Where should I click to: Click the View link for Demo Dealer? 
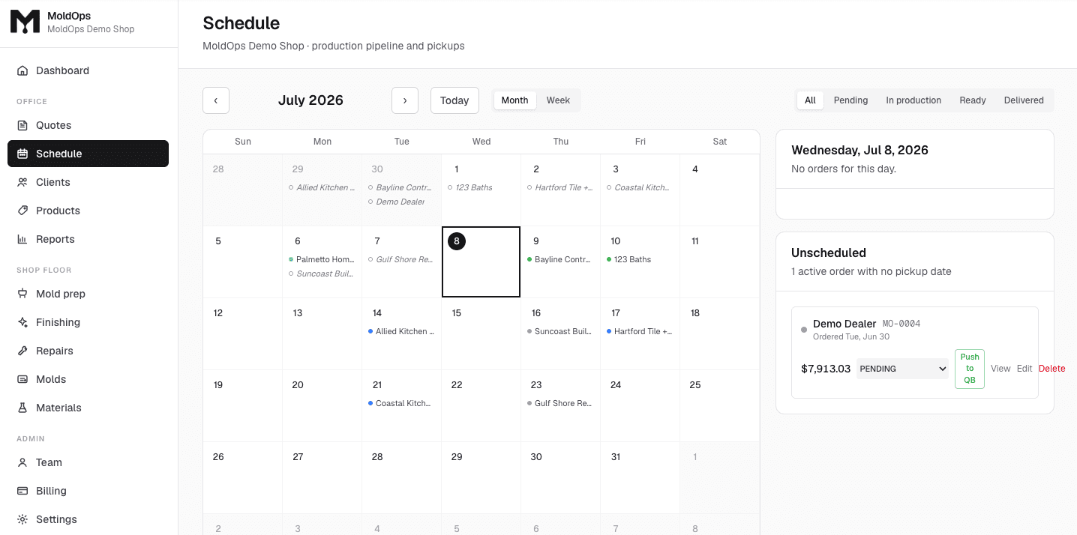[x=1000, y=369]
